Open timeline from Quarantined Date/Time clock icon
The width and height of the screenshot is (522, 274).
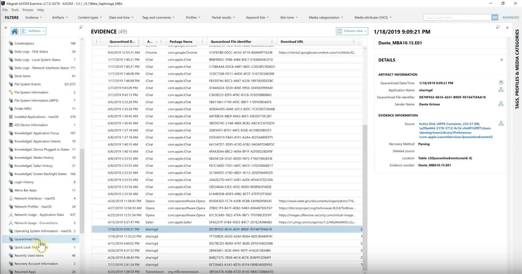coord(501,83)
